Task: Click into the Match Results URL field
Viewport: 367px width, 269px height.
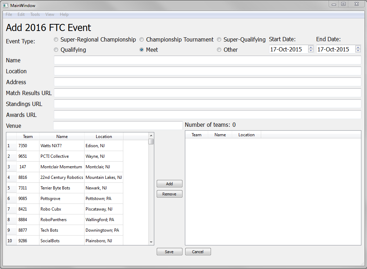Action: (207, 93)
